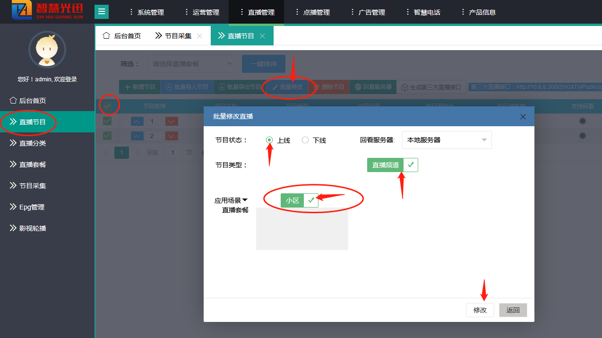The image size is (602, 338).
Task: Click the 支持回看 indicator in row 2
Action: pos(582,136)
